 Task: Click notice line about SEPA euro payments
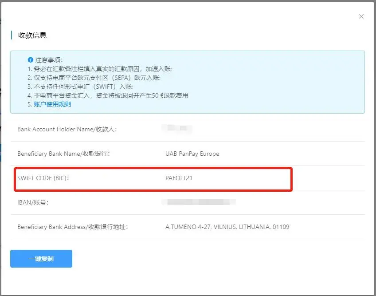[x=98, y=78]
